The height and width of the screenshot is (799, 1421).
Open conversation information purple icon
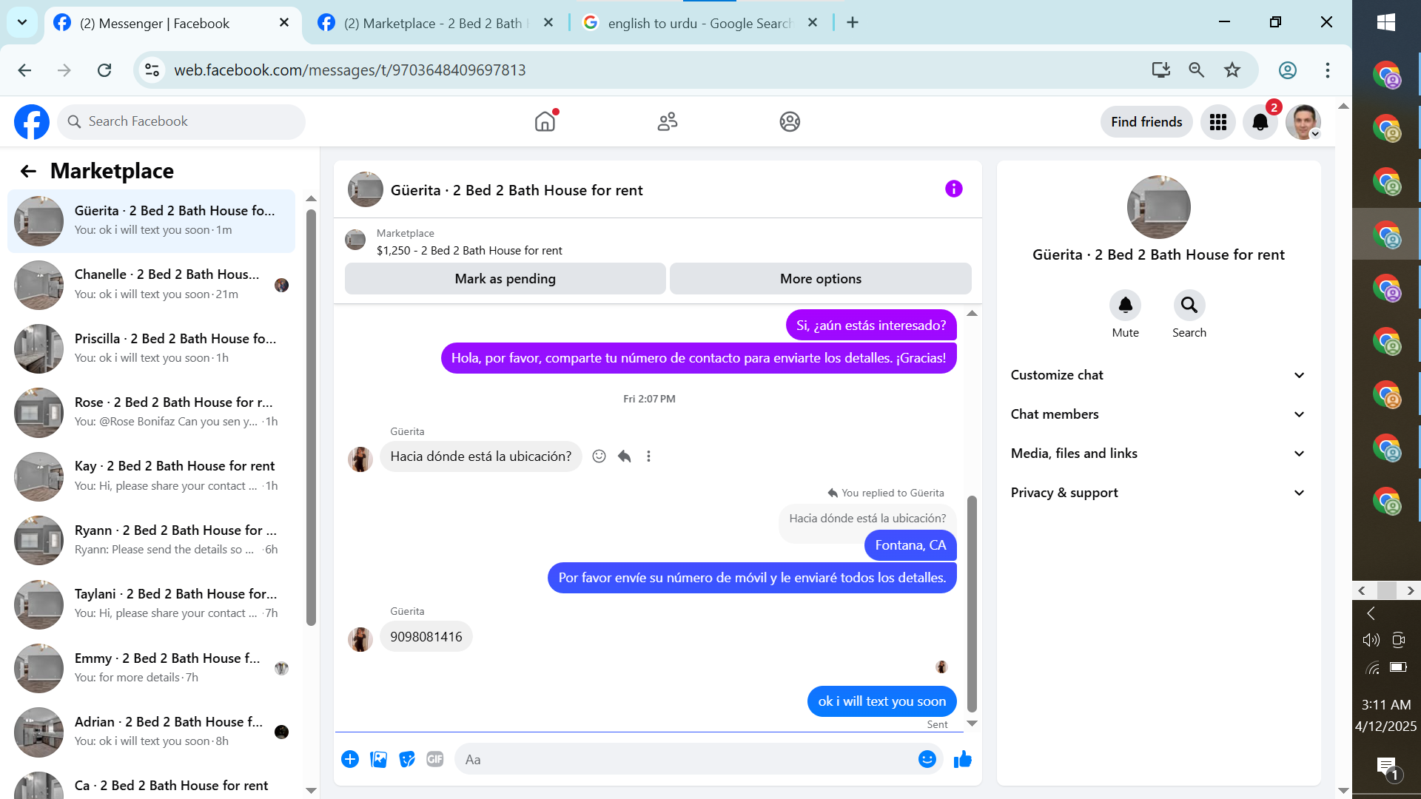pos(954,189)
